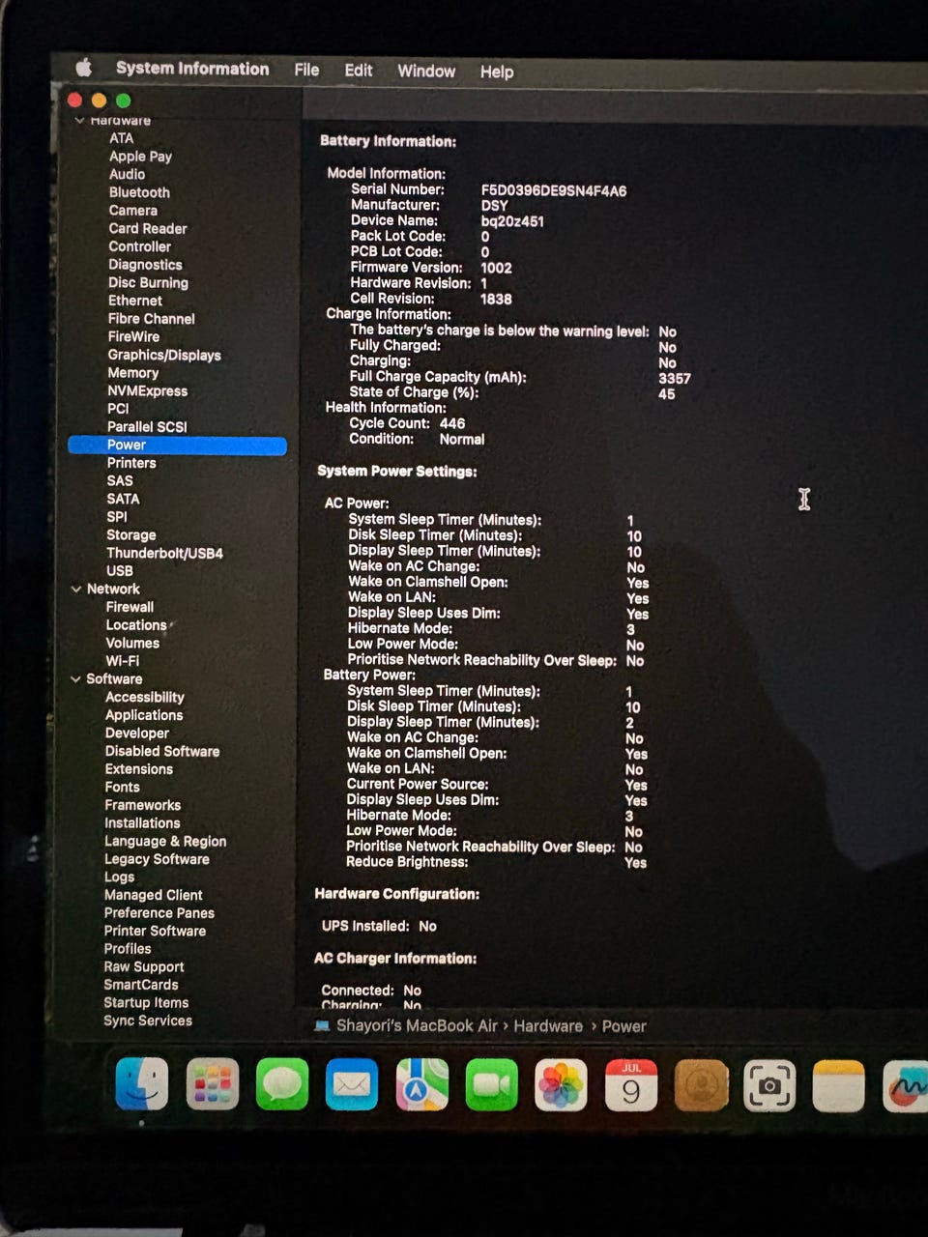Screen dimensions: 928x1237
Task: Open Finder from the Dock
Action: [141, 1083]
